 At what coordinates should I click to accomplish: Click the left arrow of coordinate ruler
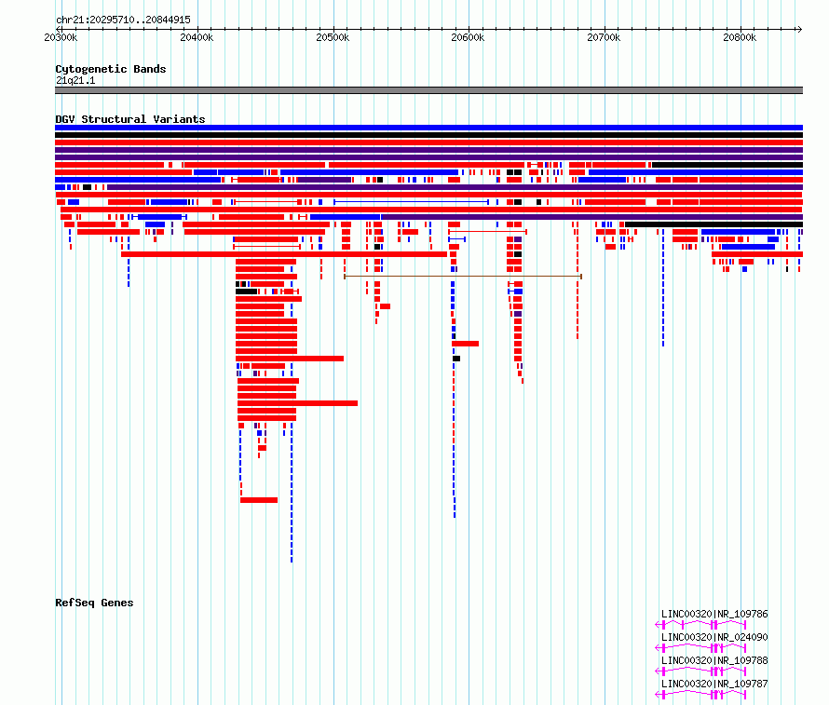[59, 29]
